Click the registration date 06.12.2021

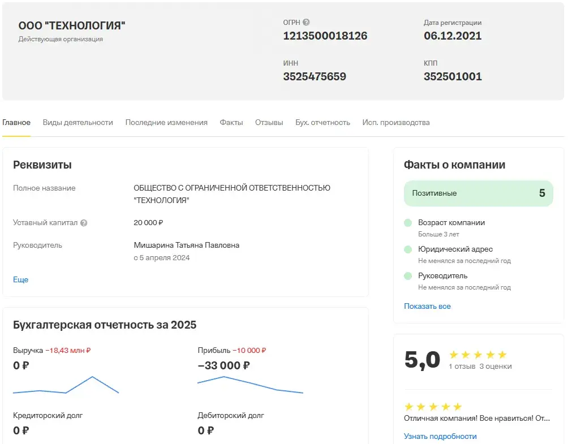[453, 36]
